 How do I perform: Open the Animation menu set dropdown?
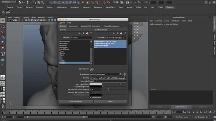[9, 2]
